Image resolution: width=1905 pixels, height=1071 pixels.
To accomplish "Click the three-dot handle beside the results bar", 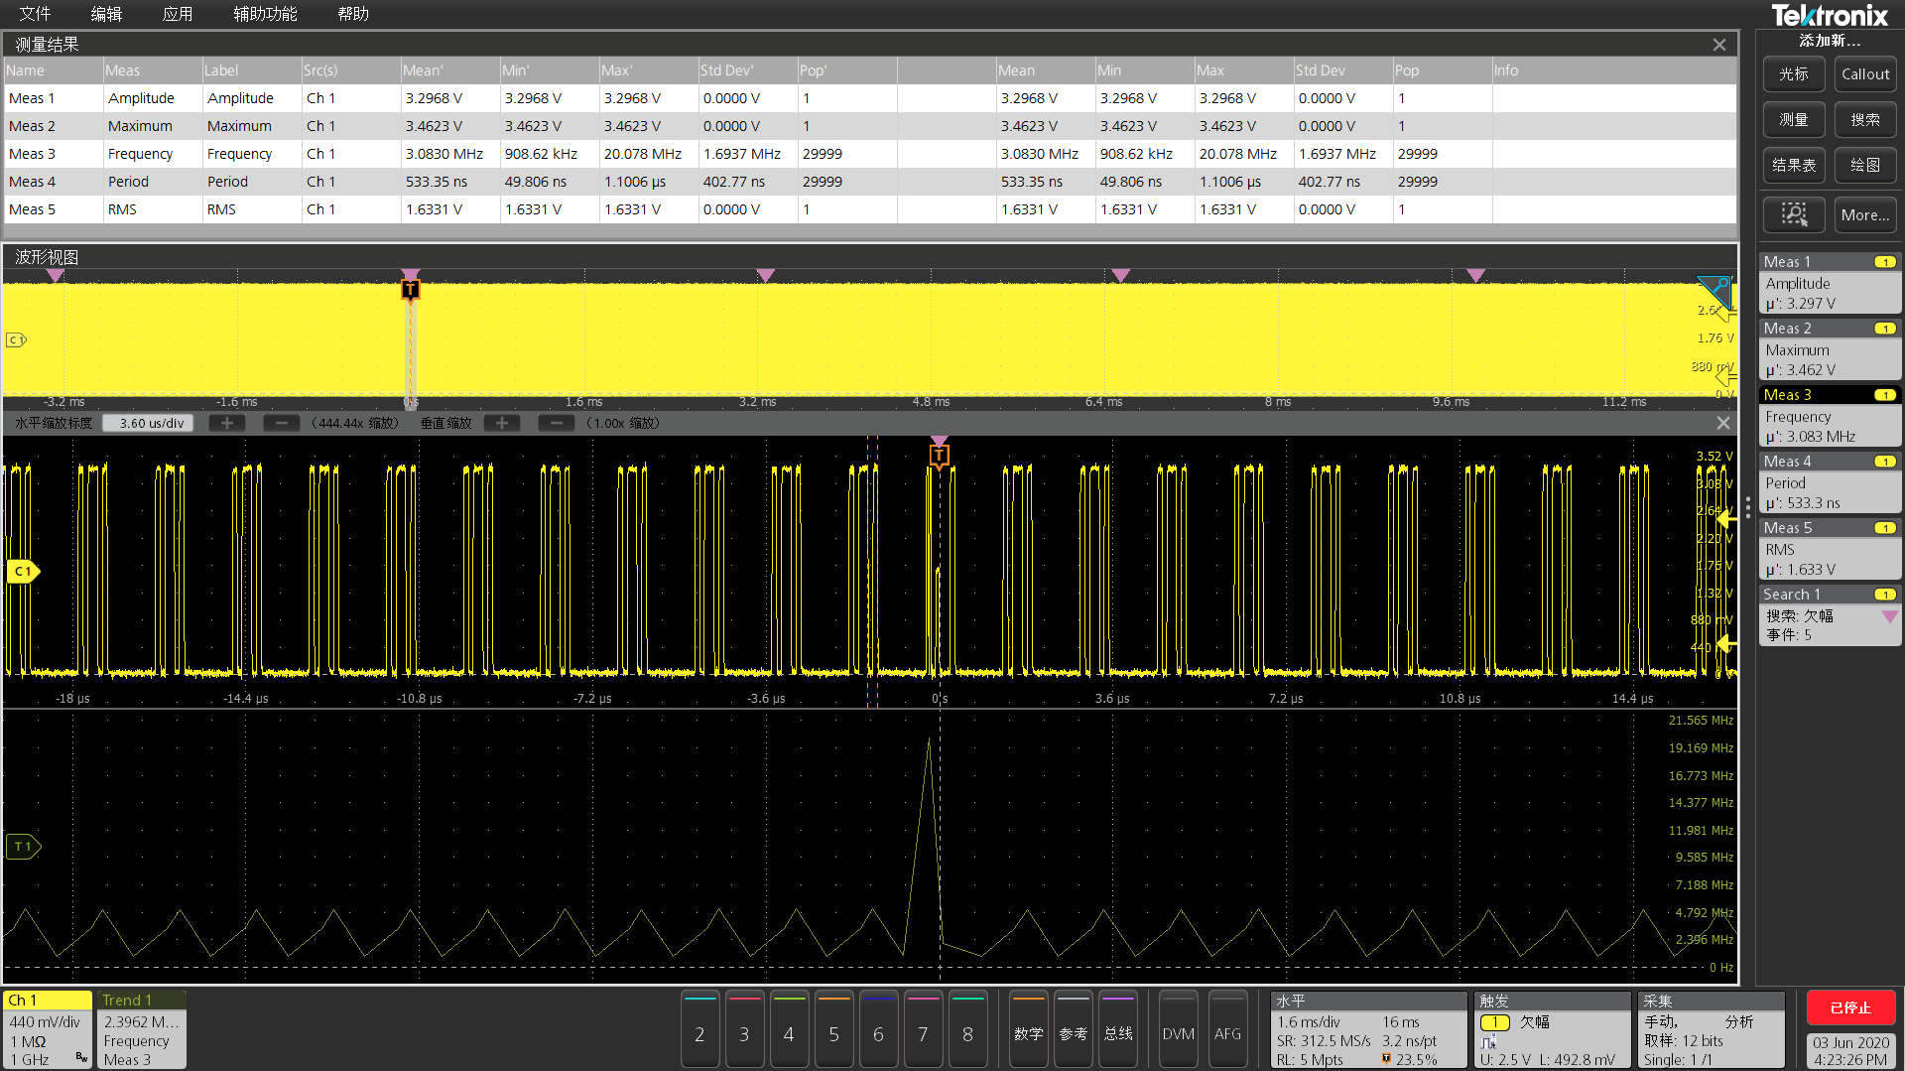I will pyautogui.click(x=1748, y=507).
